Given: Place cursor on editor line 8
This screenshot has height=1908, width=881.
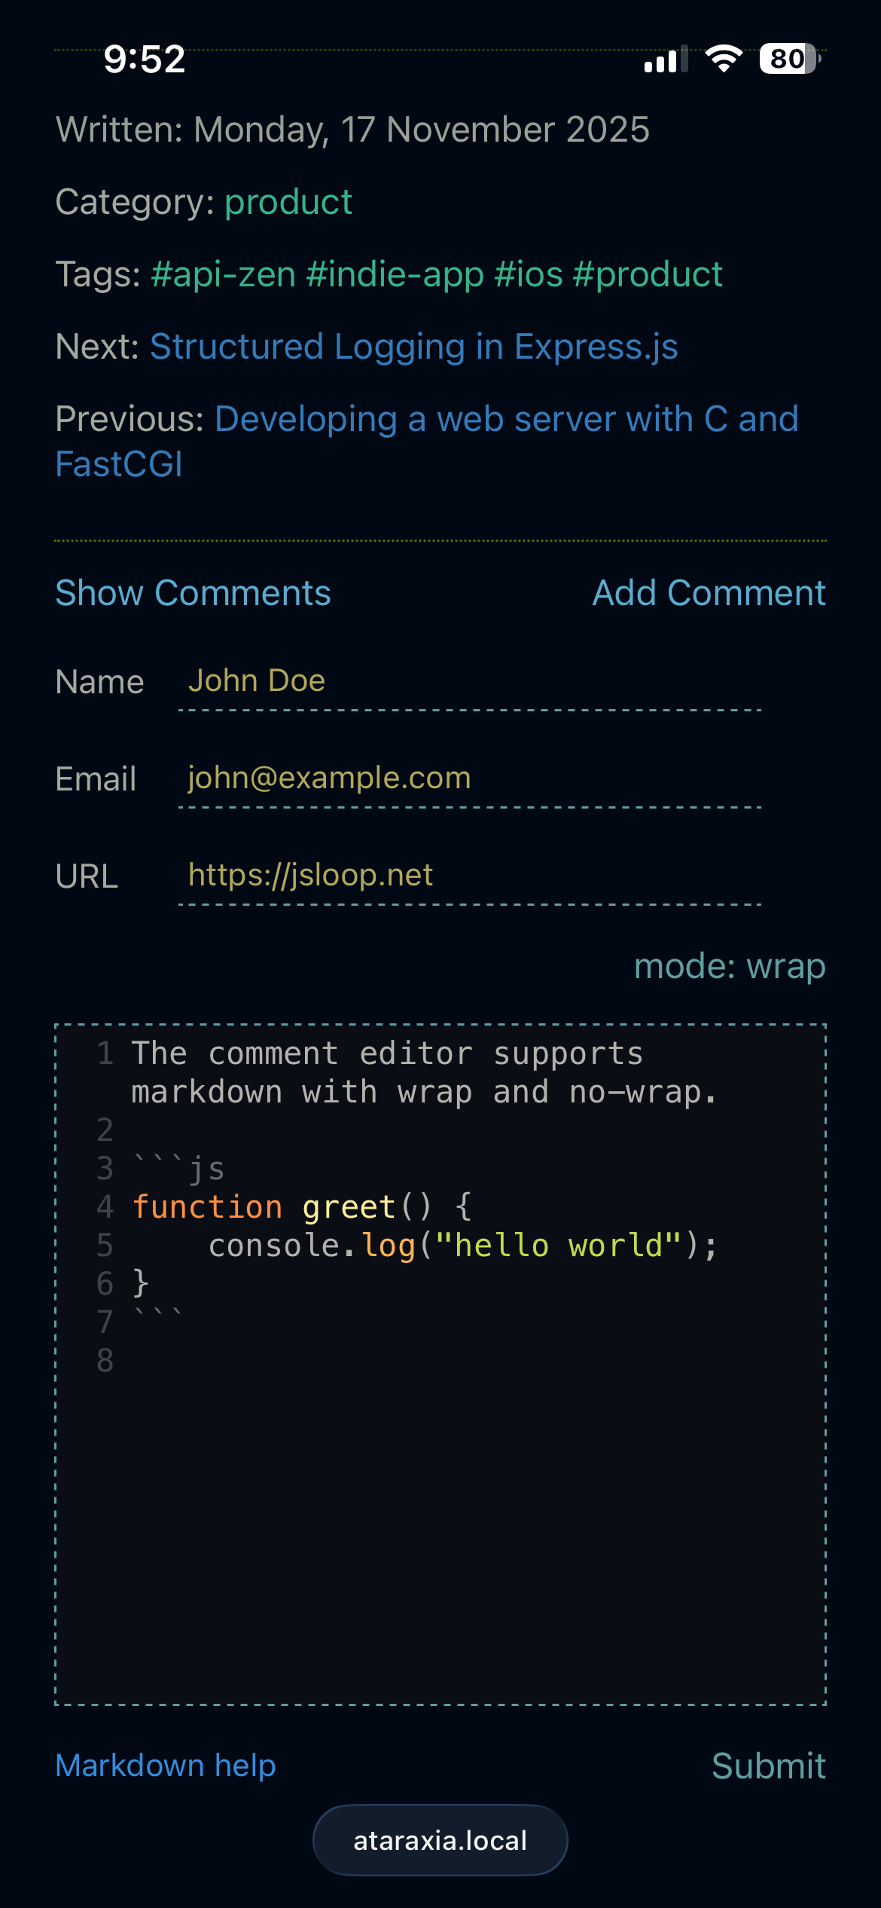Looking at the screenshot, I should pyautogui.click(x=452, y=1361).
